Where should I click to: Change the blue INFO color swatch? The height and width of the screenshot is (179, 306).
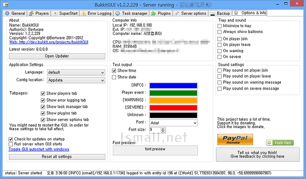coord(173,86)
